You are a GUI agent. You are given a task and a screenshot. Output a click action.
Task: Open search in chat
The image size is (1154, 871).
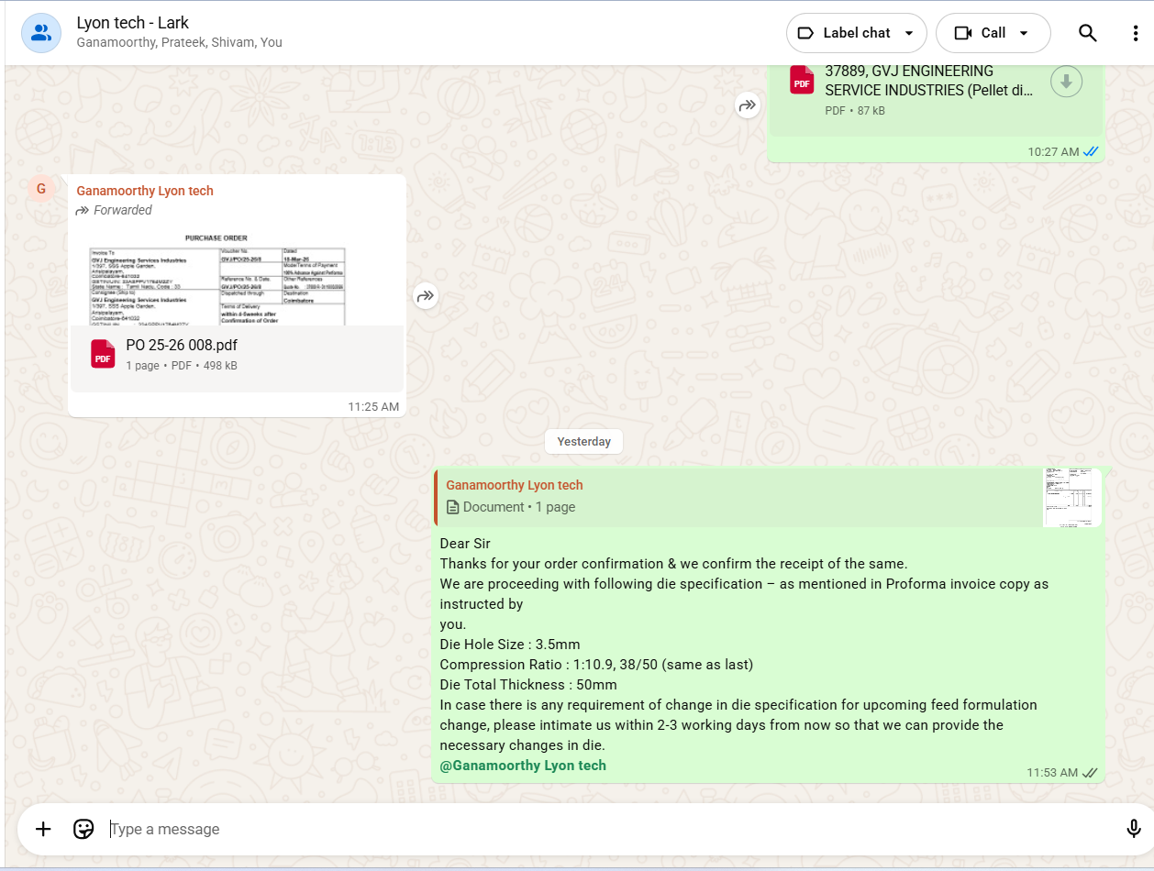click(1087, 33)
